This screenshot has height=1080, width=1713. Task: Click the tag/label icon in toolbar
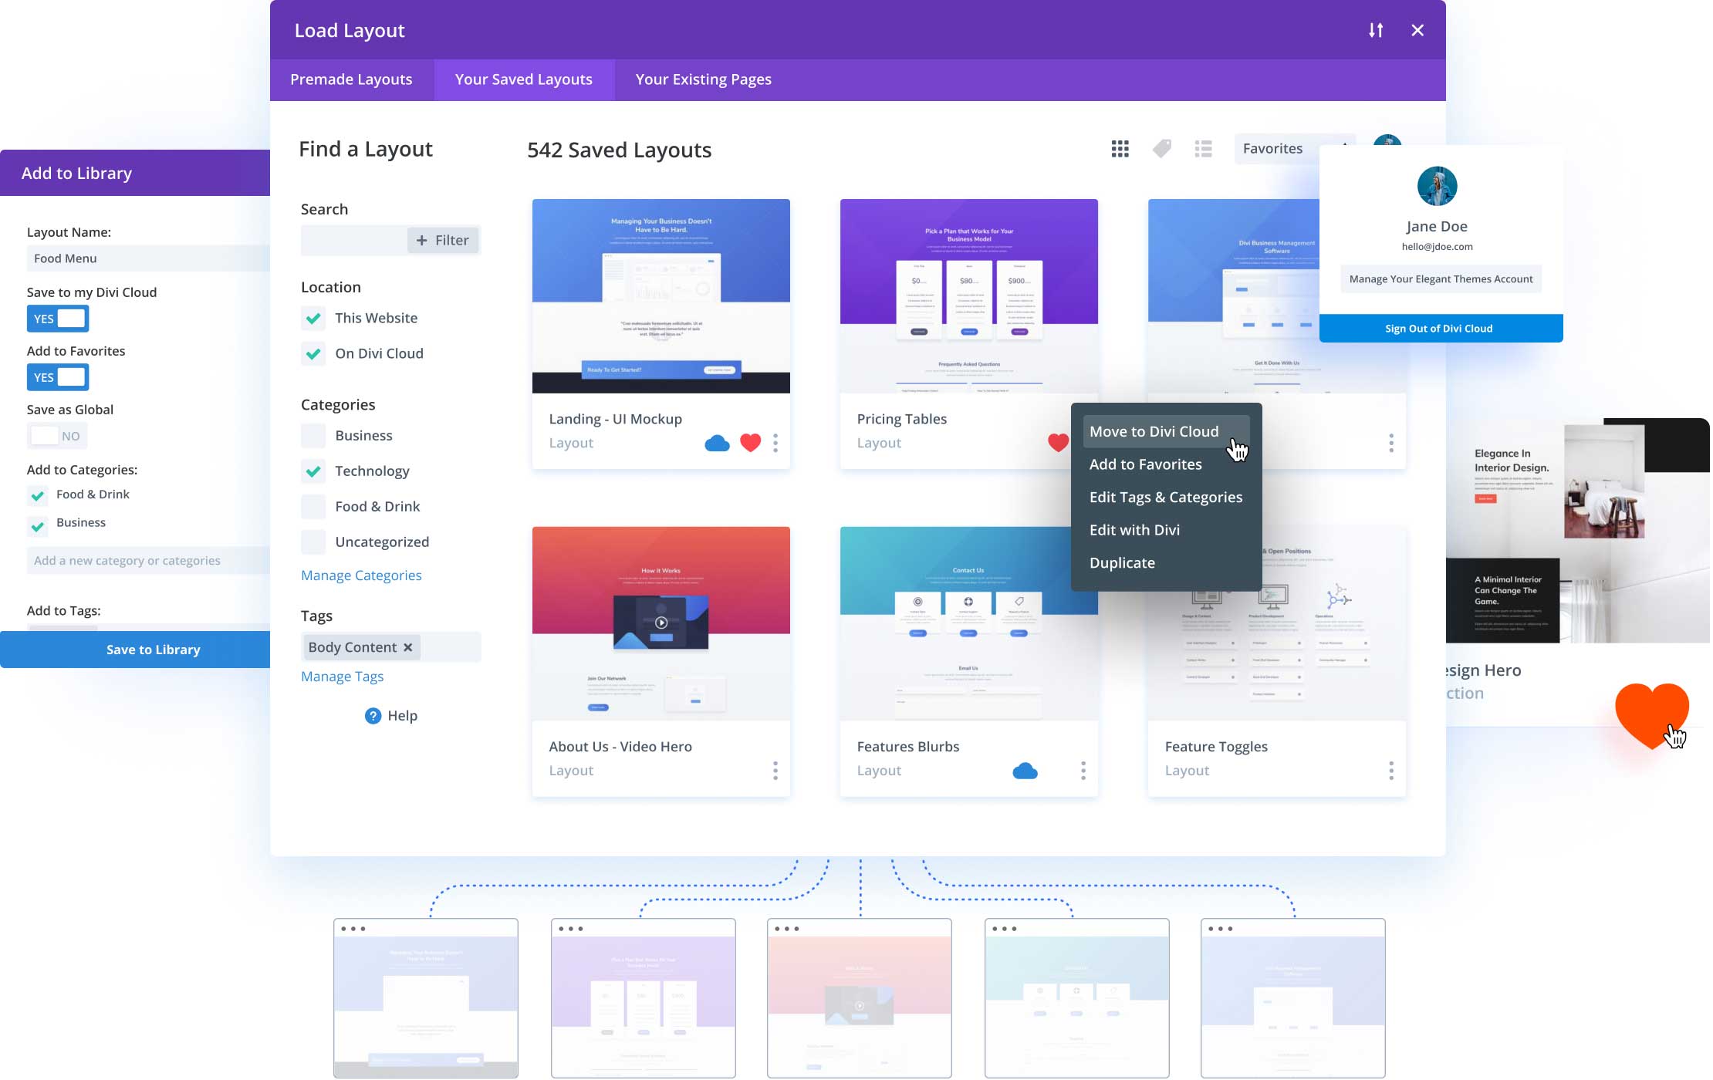1162,148
